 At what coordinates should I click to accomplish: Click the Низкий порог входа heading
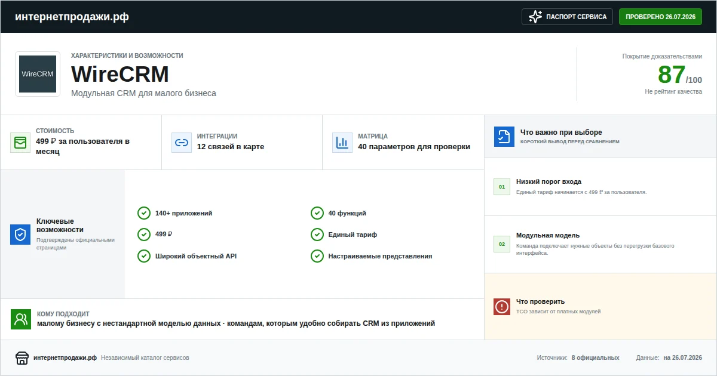[549, 181]
